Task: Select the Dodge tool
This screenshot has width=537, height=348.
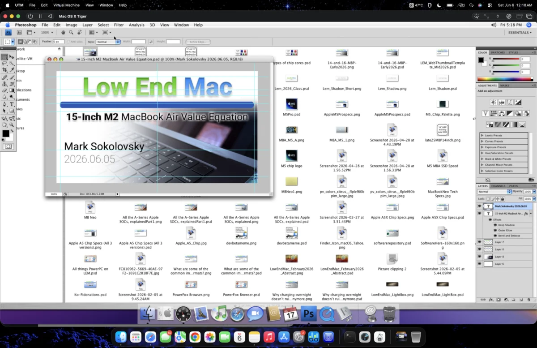Action: point(12,97)
